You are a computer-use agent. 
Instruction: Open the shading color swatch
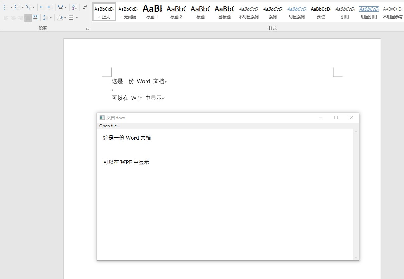pyautogui.click(x=60, y=18)
